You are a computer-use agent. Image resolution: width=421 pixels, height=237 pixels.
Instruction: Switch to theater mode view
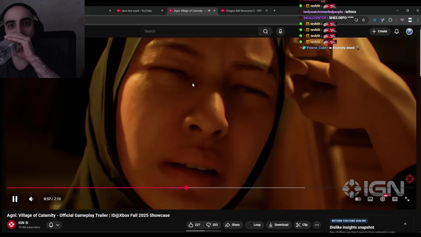pos(395,199)
